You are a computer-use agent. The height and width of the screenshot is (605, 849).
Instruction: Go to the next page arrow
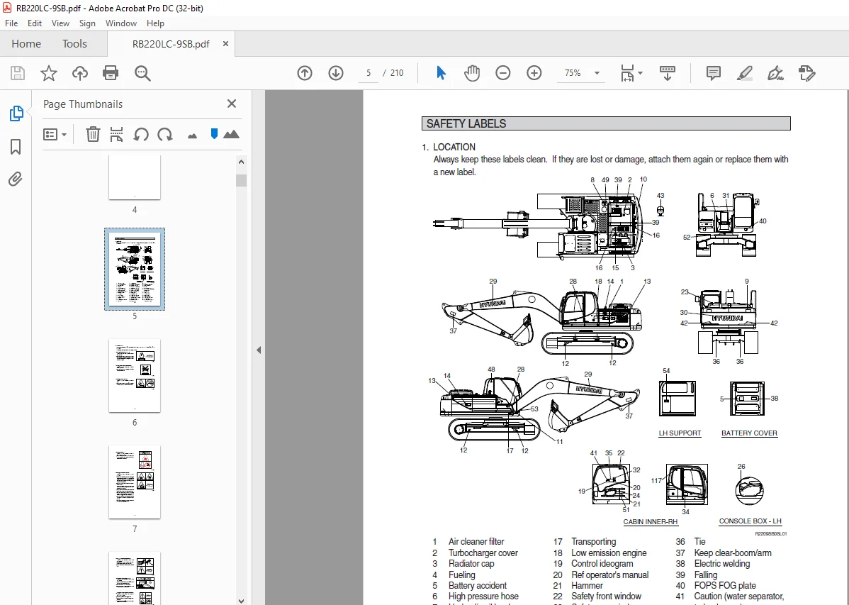point(336,72)
